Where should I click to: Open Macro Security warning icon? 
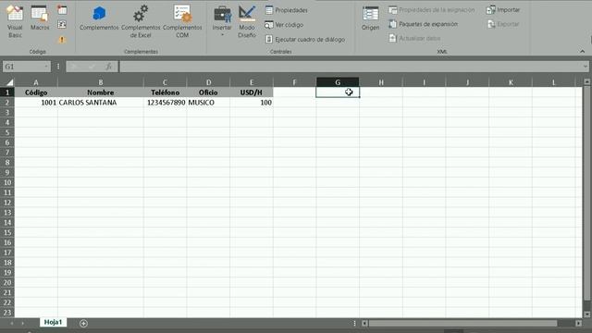pyautogui.click(x=62, y=39)
